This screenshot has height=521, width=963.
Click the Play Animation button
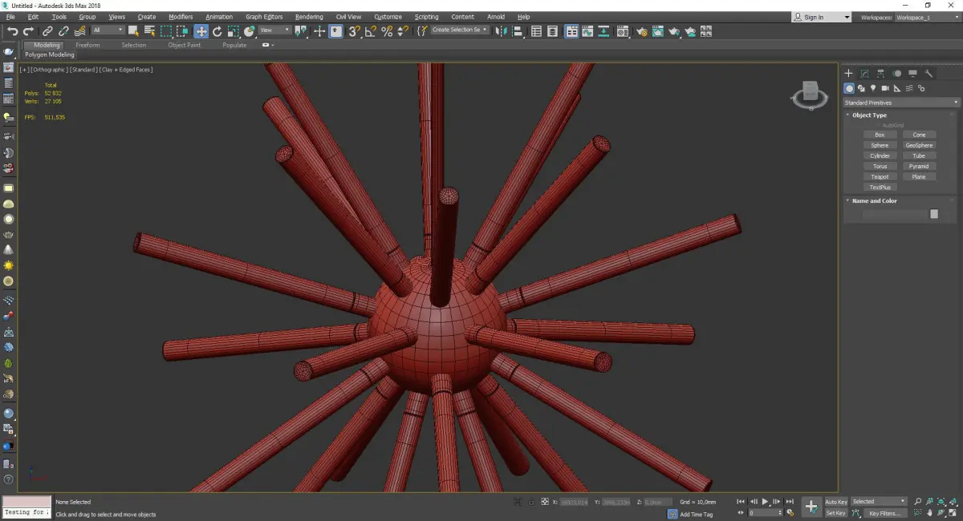[x=765, y=502]
